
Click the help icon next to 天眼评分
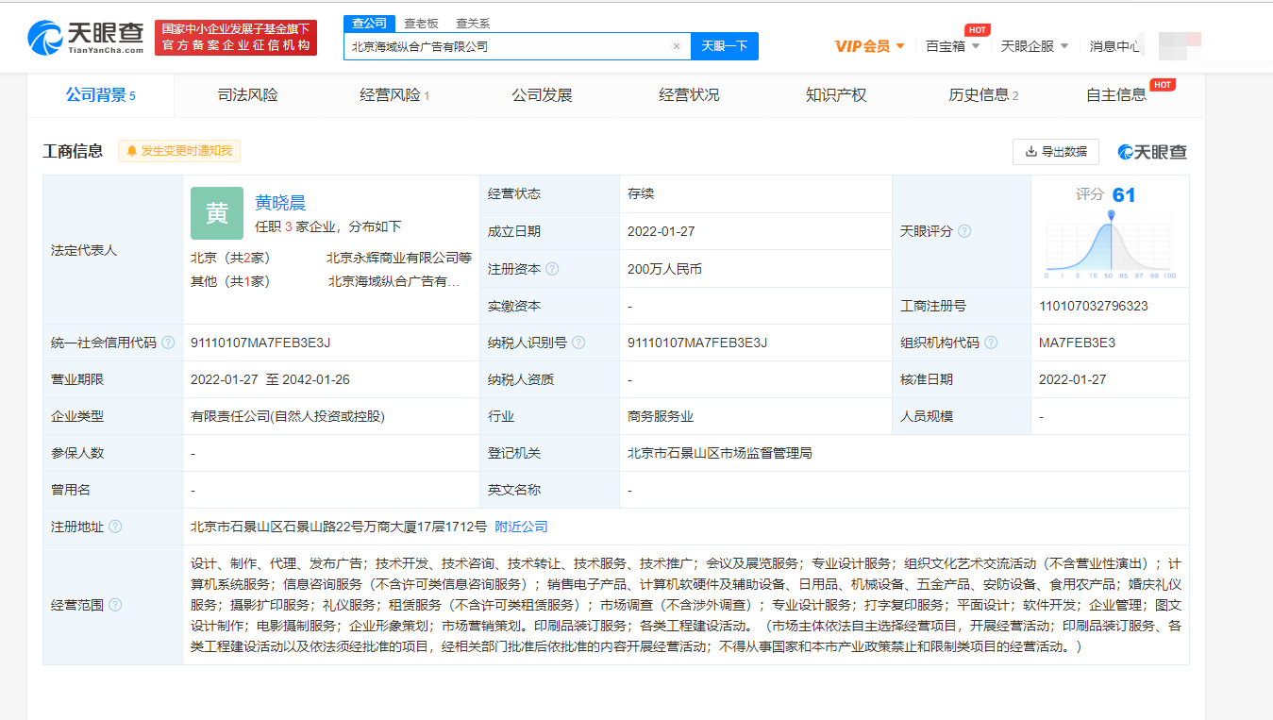click(x=964, y=231)
